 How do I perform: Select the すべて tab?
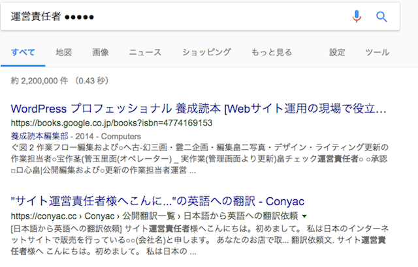(23, 52)
